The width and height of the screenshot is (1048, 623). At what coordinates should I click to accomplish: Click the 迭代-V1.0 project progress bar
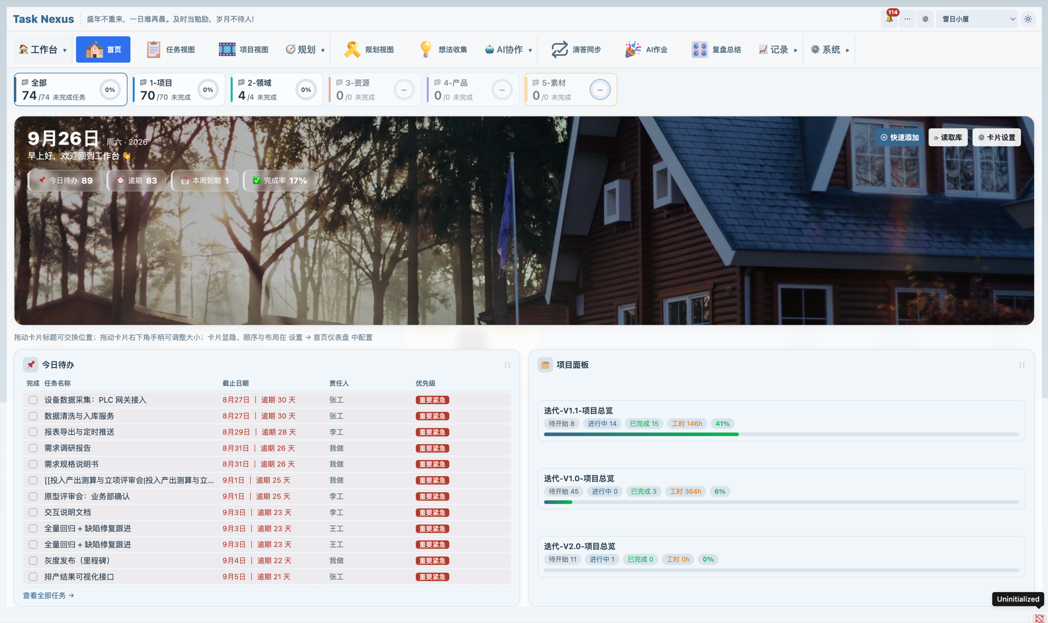[x=781, y=502]
